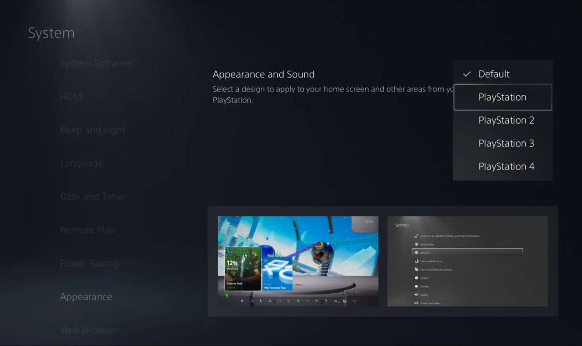582x346 pixels.
Task: Open Date and Time settings
Action: click(x=91, y=196)
